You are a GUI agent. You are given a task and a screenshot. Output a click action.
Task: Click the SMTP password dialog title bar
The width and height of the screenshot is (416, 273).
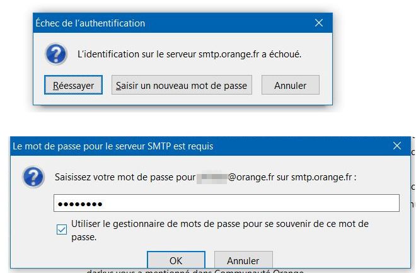click(x=189, y=146)
